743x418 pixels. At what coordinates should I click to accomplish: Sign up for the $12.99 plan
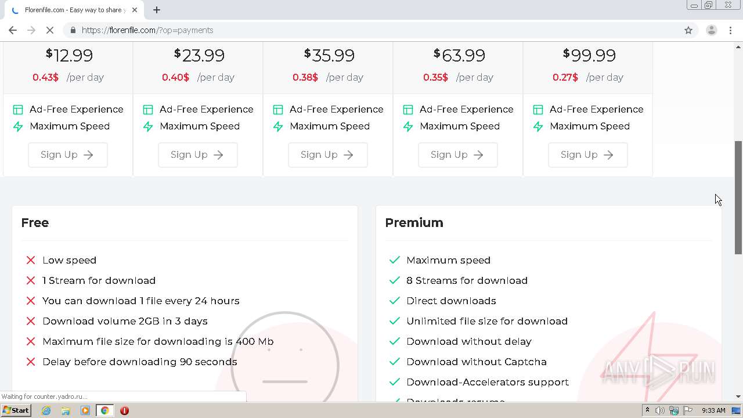[67, 155]
